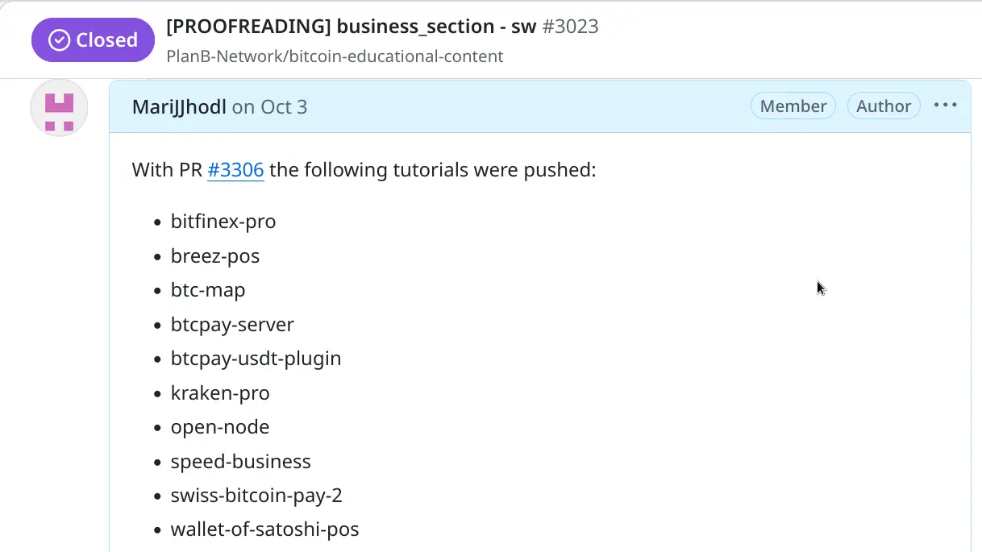Click the issue number #3023

(x=570, y=27)
